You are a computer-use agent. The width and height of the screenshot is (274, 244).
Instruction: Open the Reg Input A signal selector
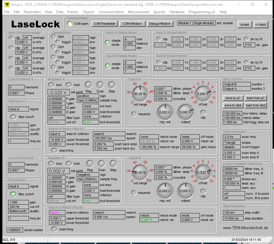pyautogui.click(x=19, y=109)
